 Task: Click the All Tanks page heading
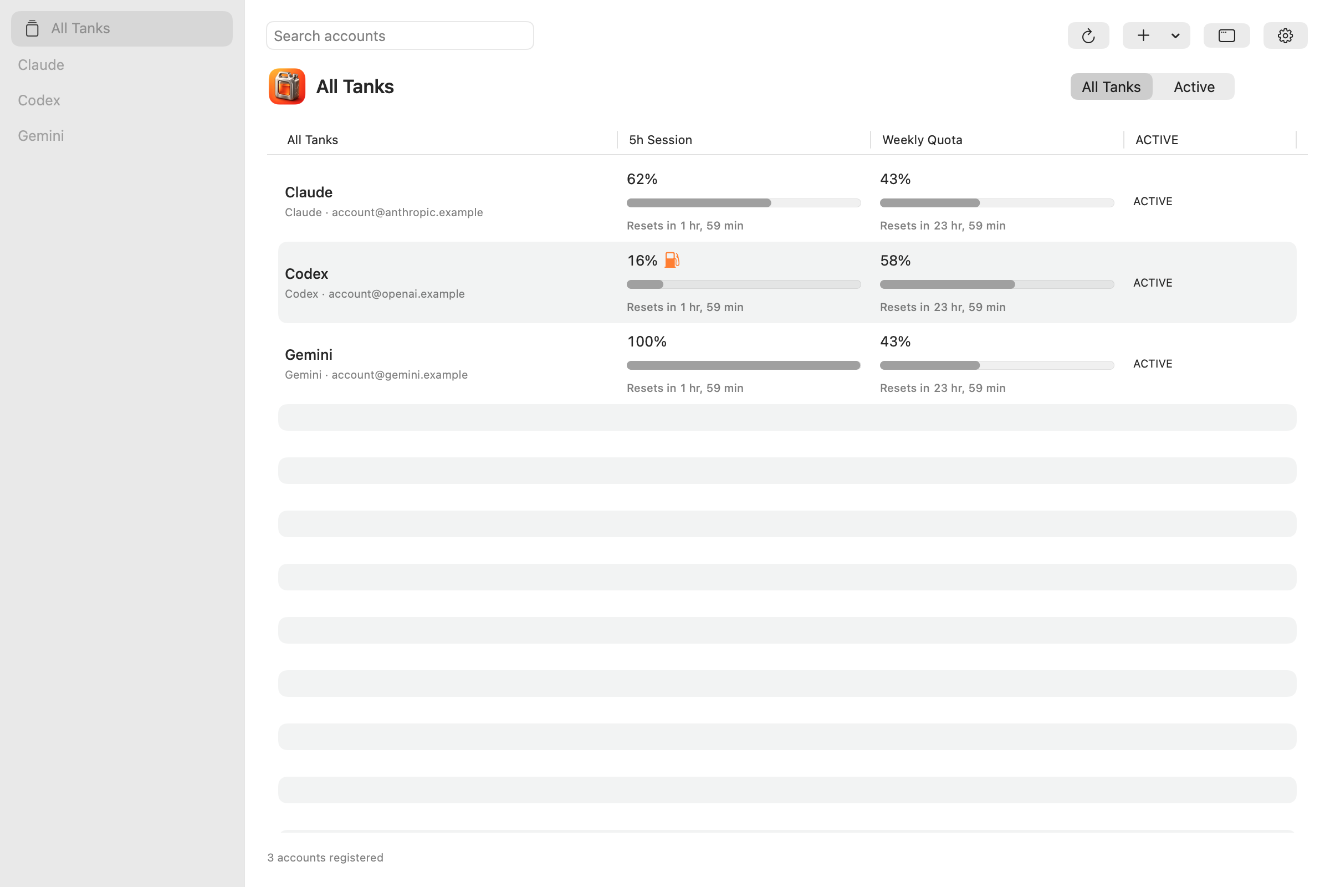click(355, 86)
